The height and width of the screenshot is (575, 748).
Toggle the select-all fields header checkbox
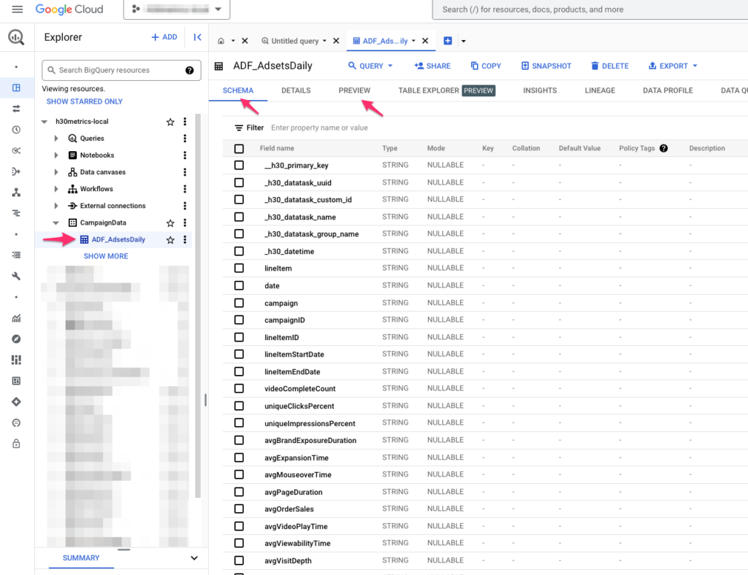239,149
